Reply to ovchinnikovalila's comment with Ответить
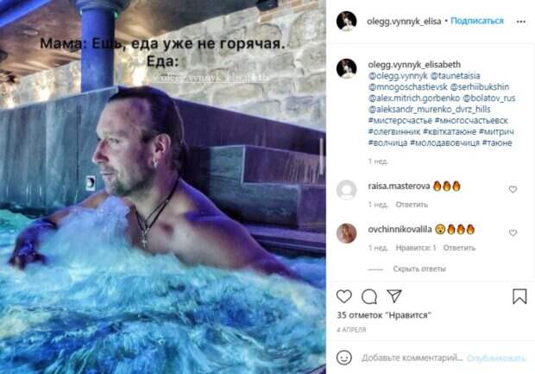The height and width of the screenshot is (374, 535). 459,248
